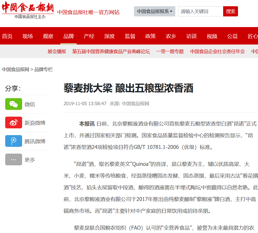
Task: Go to the 农乡 section
Action: coord(171,36)
